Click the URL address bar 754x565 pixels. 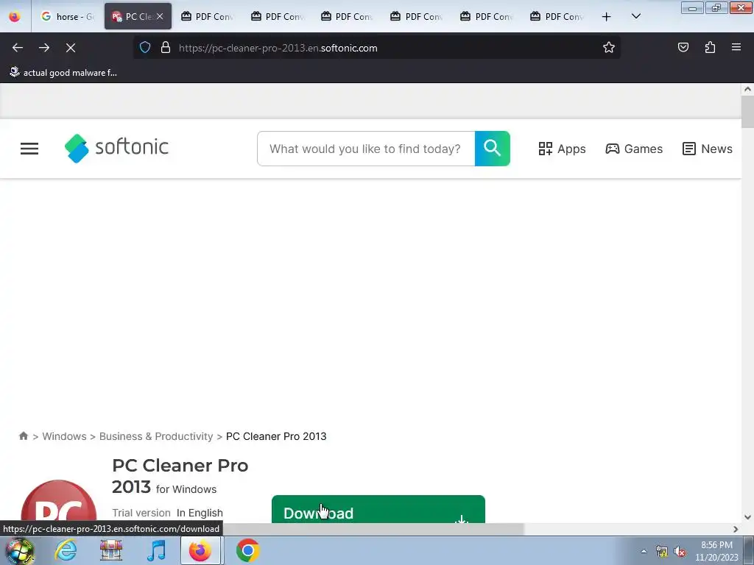coord(376,48)
